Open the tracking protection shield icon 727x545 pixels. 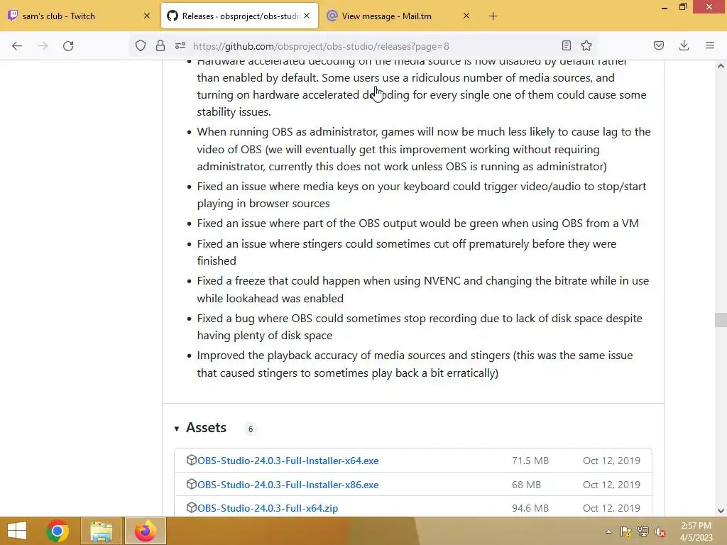(x=141, y=46)
